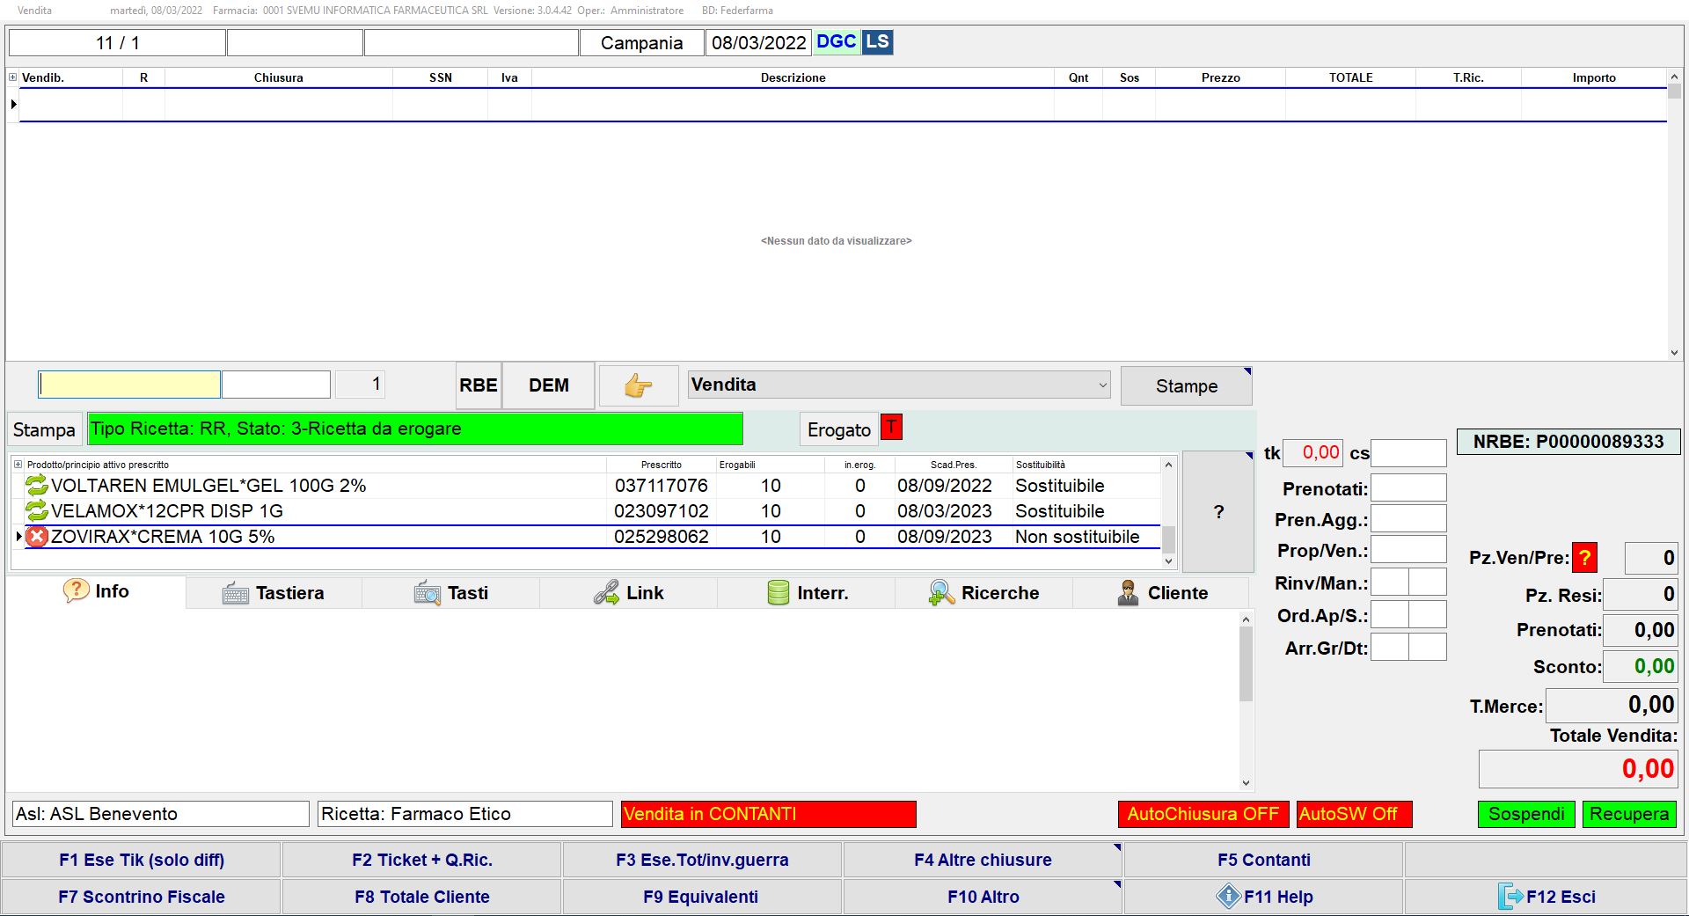Toggle the Vendita in CONTANTI payment mode

pyautogui.click(x=768, y=814)
